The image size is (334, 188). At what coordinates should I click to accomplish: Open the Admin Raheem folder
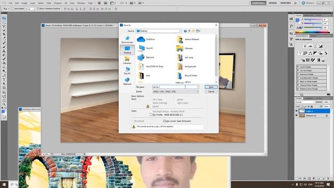coord(188,40)
